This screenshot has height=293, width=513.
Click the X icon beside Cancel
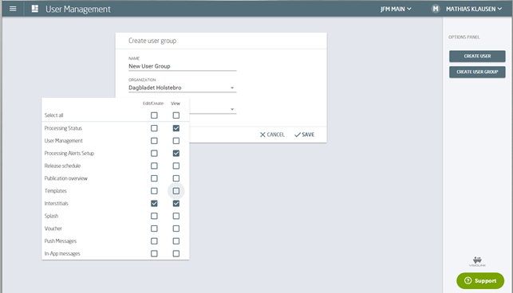point(262,135)
